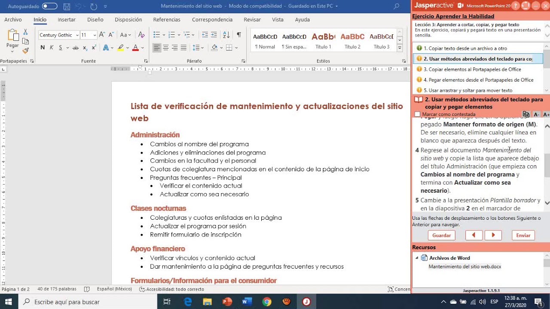Click the decrease text size A- icon in Jasperactive
This screenshot has height=309, width=550.
click(536, 115)
